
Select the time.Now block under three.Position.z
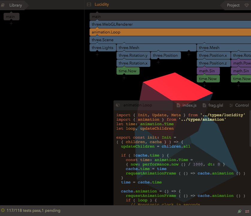pos(208,79)
